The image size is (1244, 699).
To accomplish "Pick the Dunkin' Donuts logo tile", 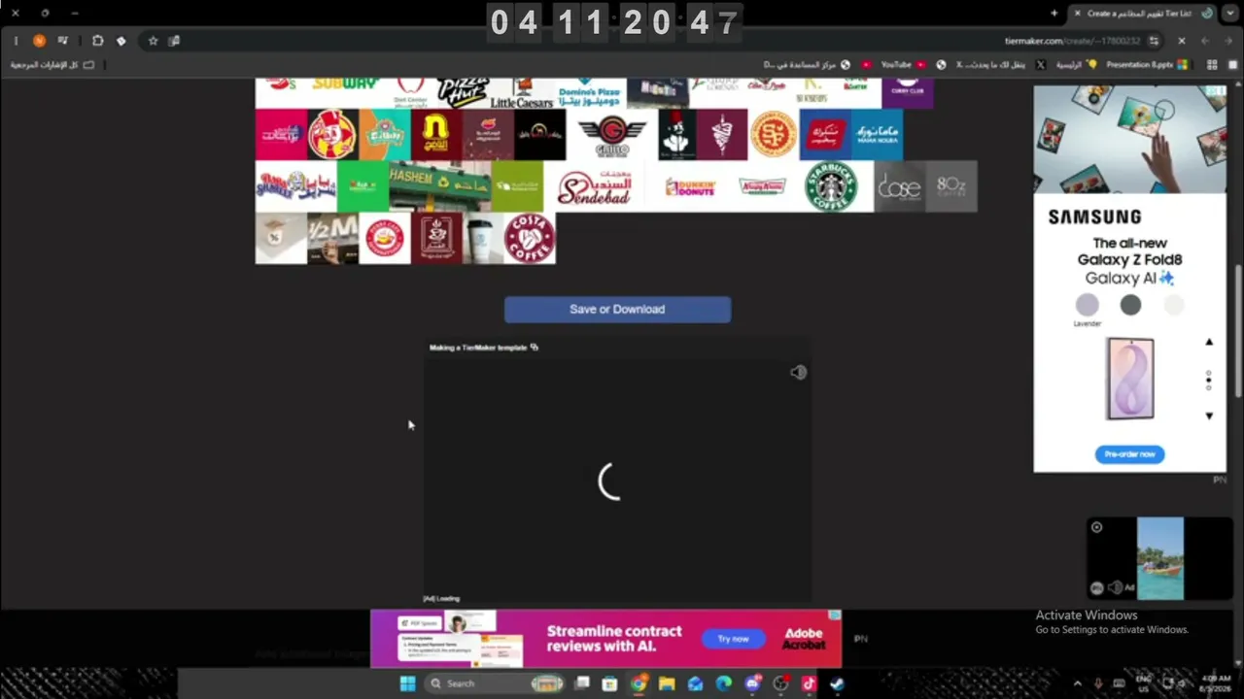I will coord(690,186).
